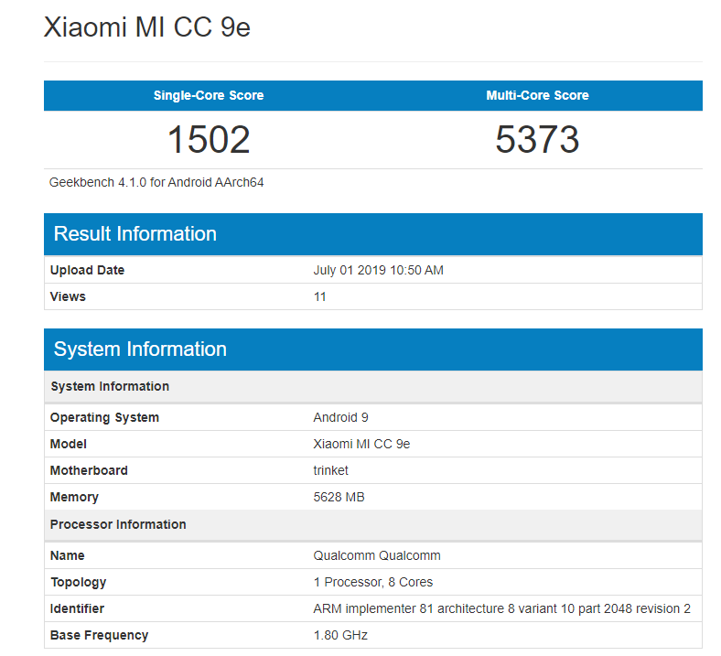
Task: Click the Geekbench 4.1.0 version text
Action: pos(156,182)
